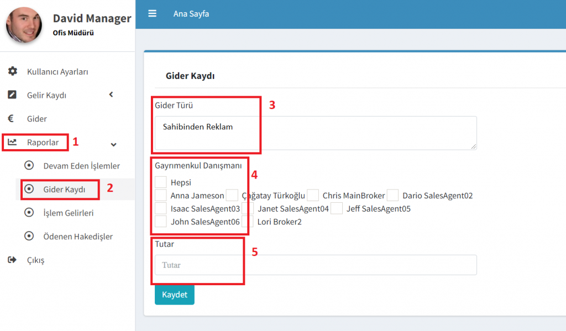
Task: Click the euro icon beside Gider
Action: tap(11, 118)
